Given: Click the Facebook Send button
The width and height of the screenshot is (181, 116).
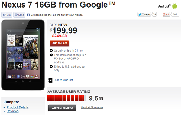Looking at the screenshot, I should (19, 15).
